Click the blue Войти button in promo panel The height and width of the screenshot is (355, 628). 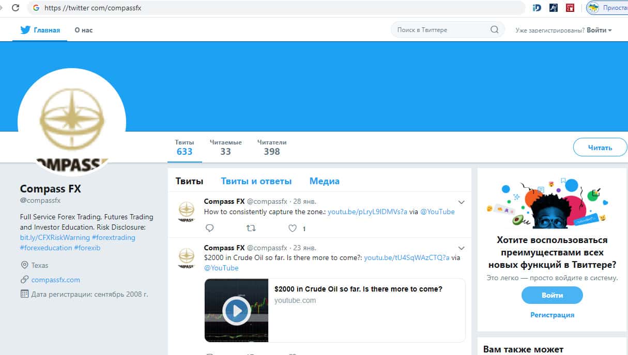click(552, 296)
